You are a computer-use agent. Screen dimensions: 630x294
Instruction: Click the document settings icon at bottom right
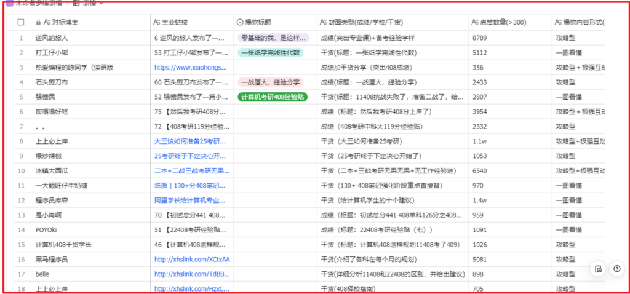point(597,268)
